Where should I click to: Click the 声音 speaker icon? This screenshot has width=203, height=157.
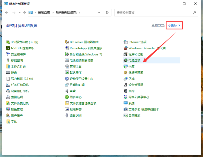click(67, 91)
